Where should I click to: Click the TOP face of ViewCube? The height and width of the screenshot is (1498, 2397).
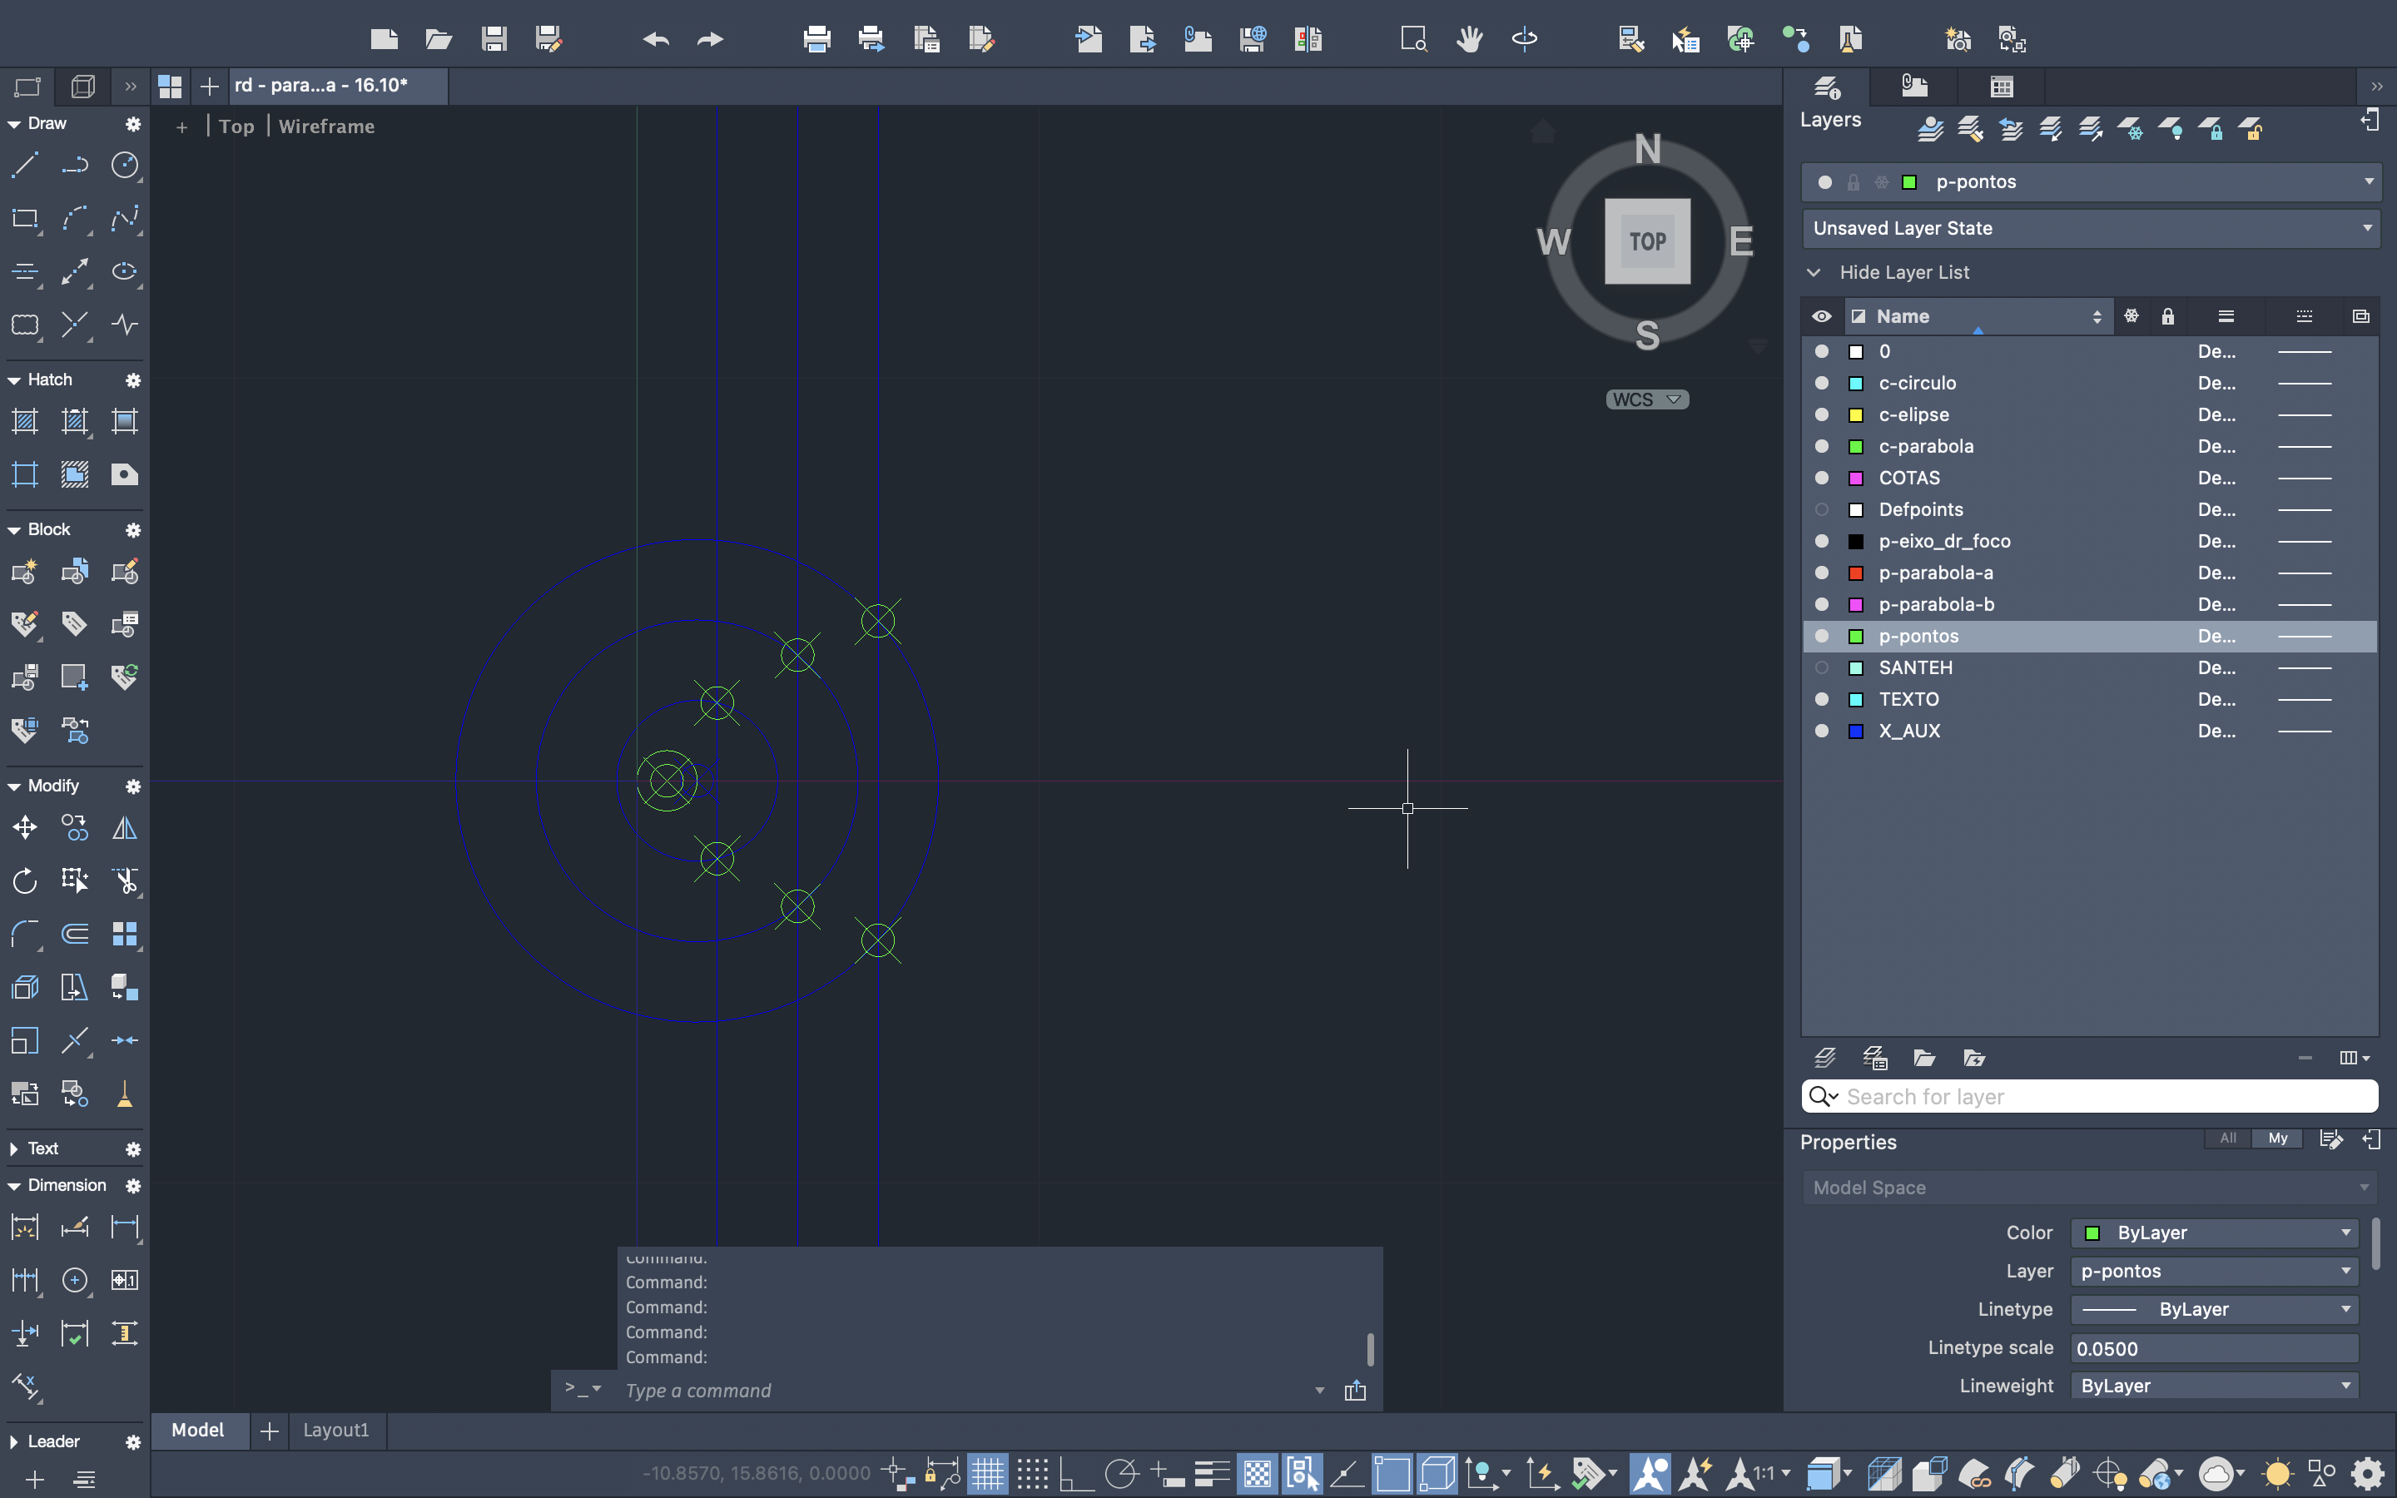pyautogui.click(x=1647, y=241)
